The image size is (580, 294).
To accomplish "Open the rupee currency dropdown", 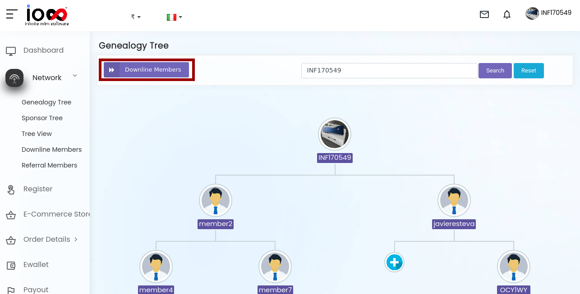I will 136,17.
